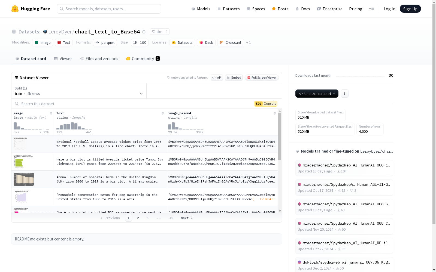The width and height of the screenshot is (436, 272).
Task: Open the UK hospital beds chart thumbnail
Action: point(24,179)
